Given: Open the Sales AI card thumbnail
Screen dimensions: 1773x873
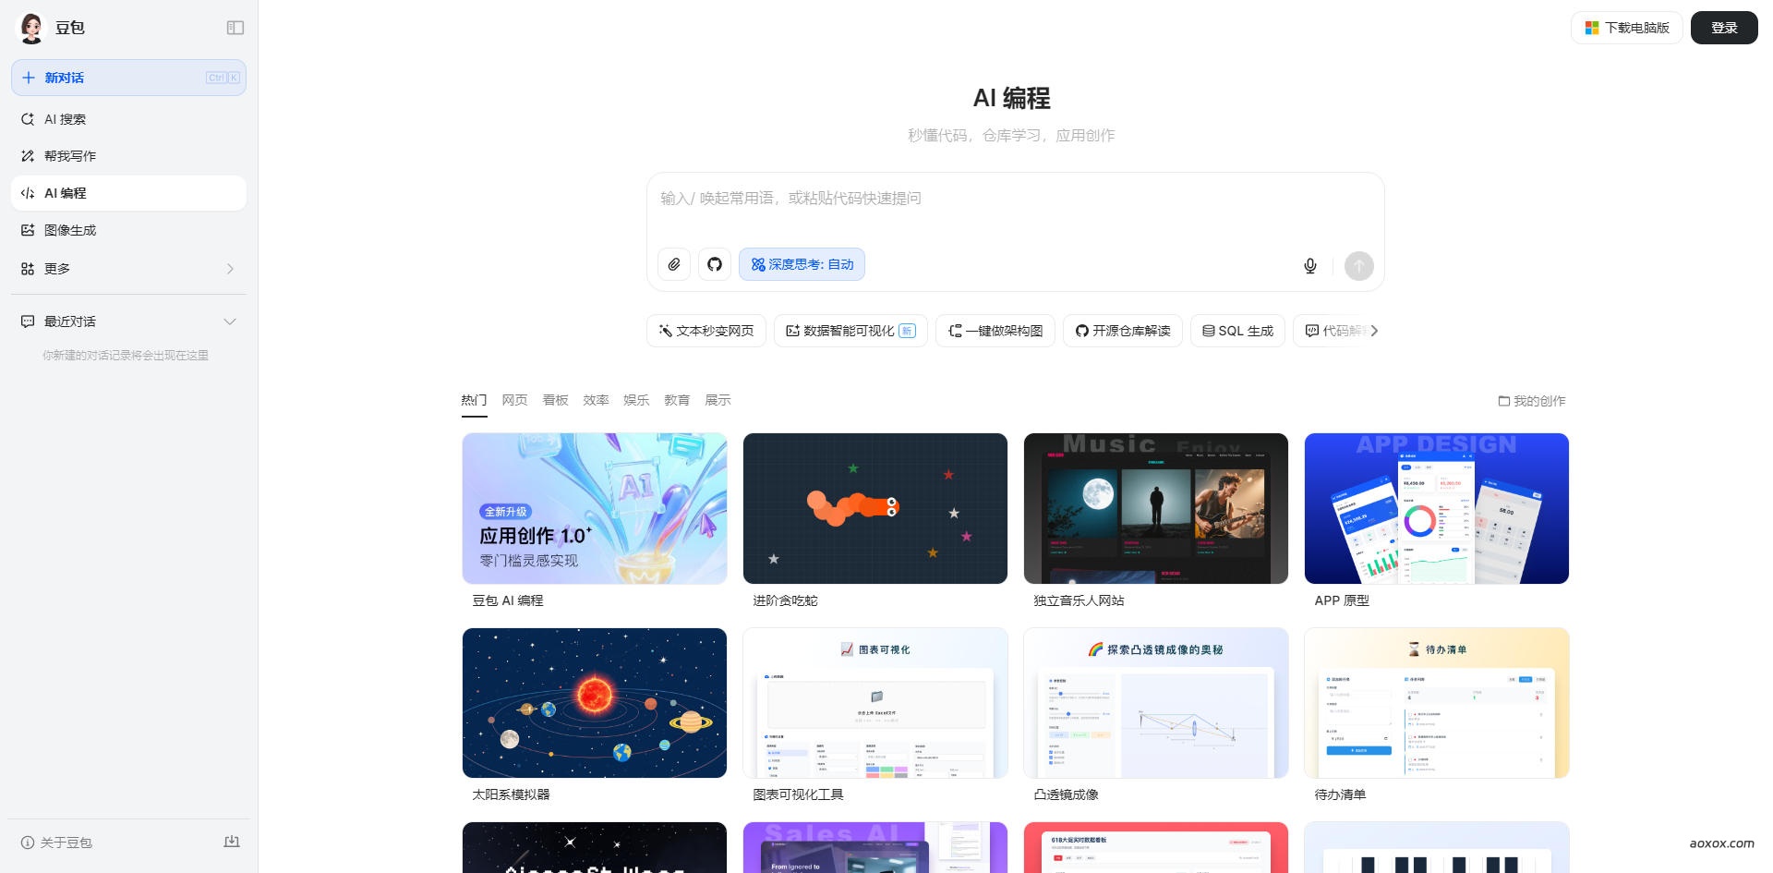Looking at the screenshot, I should [x=875, y=847].
